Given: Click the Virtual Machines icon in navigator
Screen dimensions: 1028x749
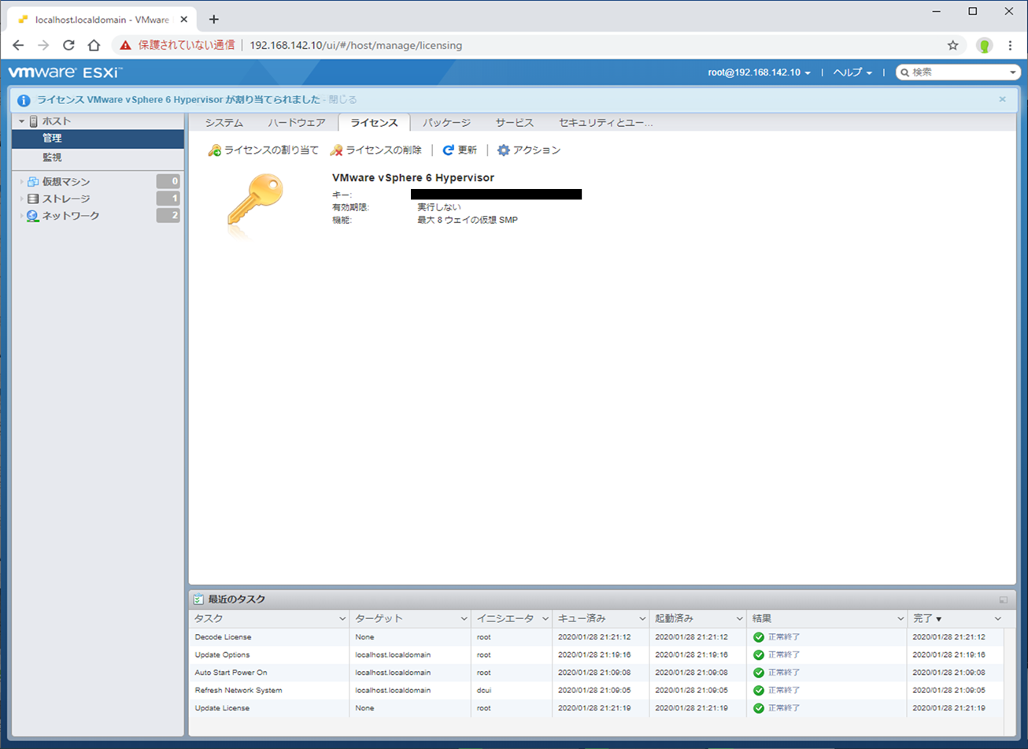Looking at the screenshot, I should click(x=32, y=182).
